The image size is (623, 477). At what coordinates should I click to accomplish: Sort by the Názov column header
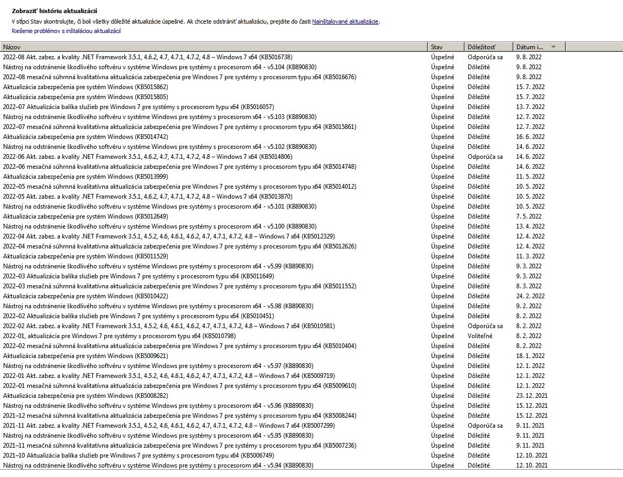214,47
